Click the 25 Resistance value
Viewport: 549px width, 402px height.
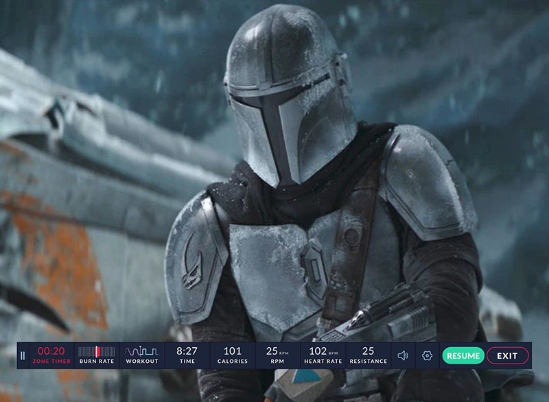pyautogui.click(x=368, y=351)
